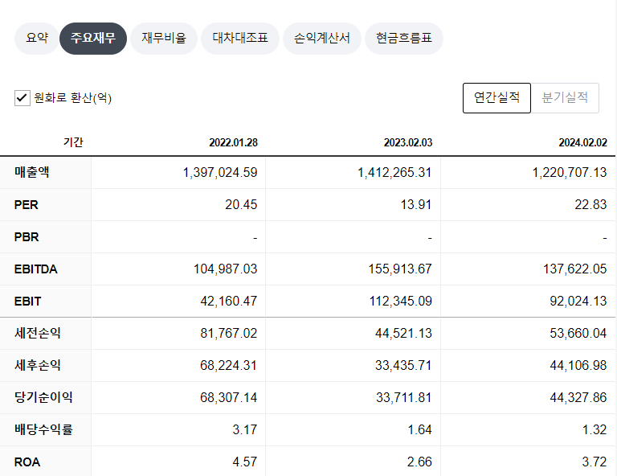Switch to 분기실적 view
Image resolution: width=617 pixels, height=476 pixels.
pyautogui.click(x=565, y=97)
